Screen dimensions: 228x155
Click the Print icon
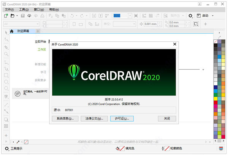[x=42, y=16]
